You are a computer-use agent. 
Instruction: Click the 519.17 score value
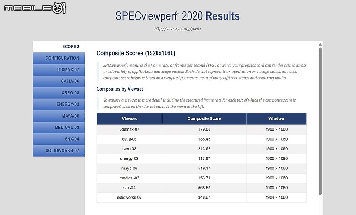pos(204,169)
